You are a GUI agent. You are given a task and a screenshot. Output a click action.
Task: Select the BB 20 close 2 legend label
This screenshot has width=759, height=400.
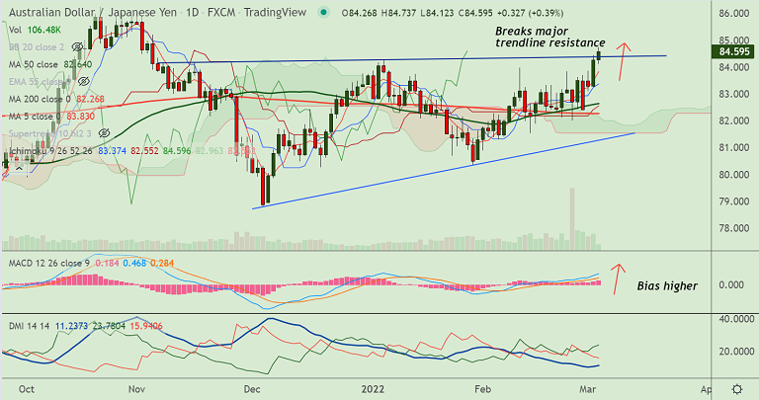pyautogui.click(x=37, y=47)
